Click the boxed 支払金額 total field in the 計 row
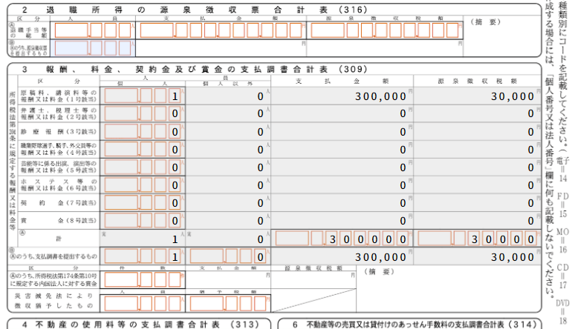This screenshot has height=329, width=572. [x=342, y=239]
